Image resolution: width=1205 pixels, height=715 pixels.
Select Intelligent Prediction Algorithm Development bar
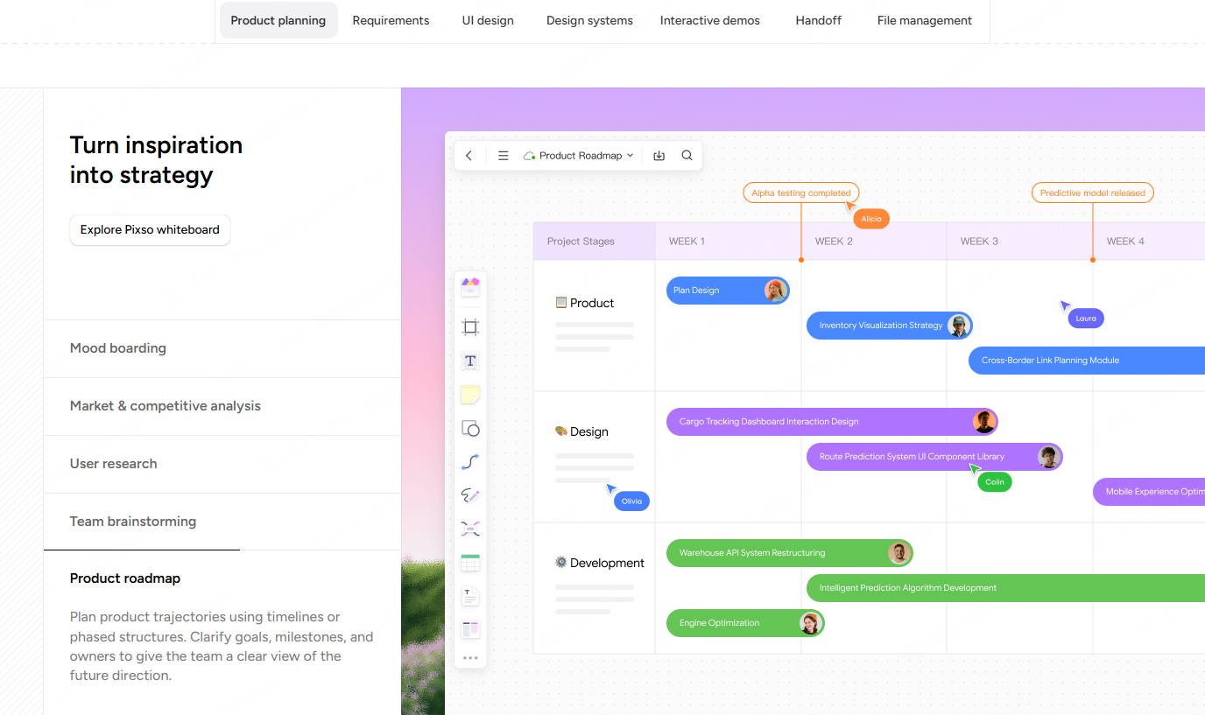[1005, 588]
